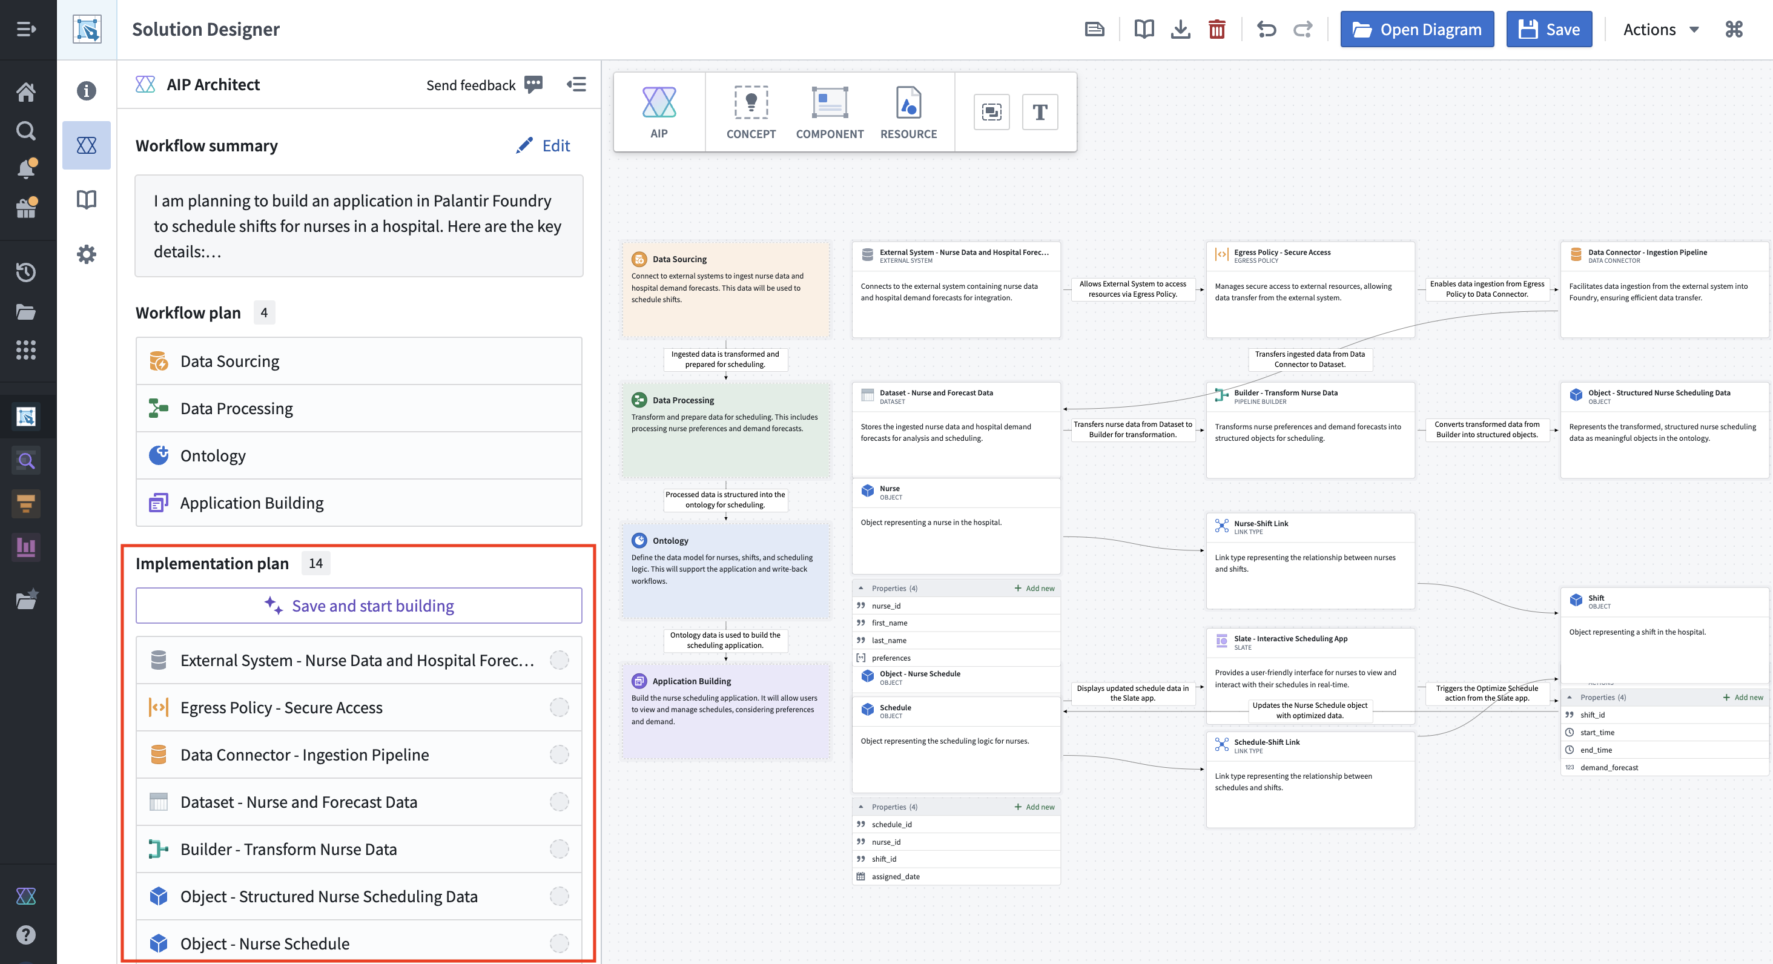Image resolution: width=1773 pixels, height=964 pixels.
Task: Select Data Processing in workflow plan
Action: point(358,409)
